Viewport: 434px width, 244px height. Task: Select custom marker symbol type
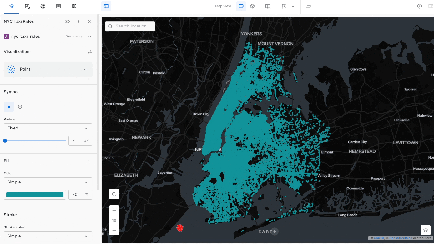tap(20, 107)
